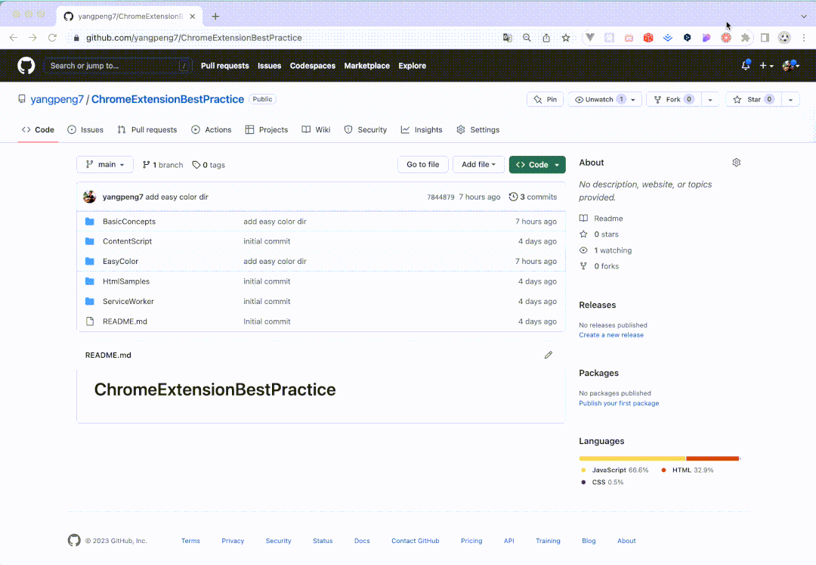This screenshot has height=565, width=816.
Task: Click Explore in the top navigation
Action: point(413,66)
